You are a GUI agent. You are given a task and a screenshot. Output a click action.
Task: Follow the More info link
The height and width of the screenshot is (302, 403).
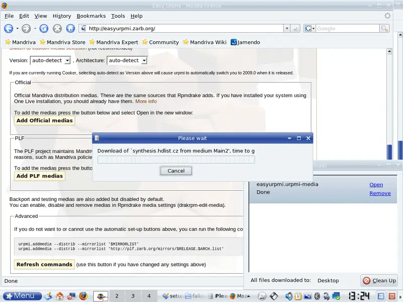146,102
